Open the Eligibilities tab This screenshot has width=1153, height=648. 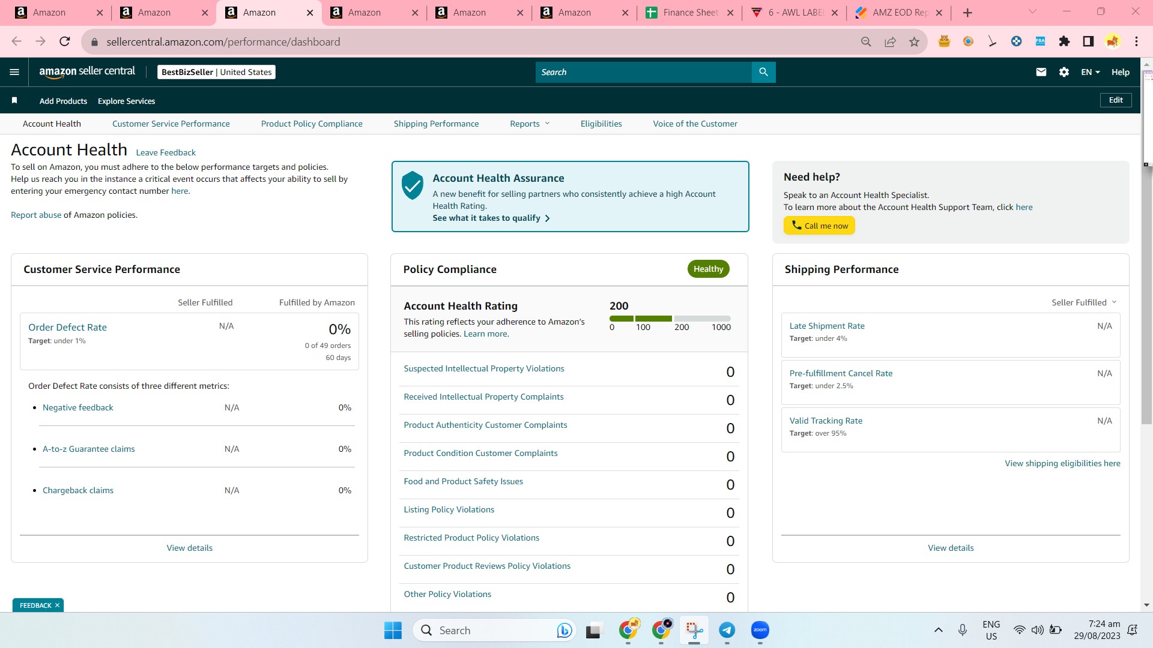point(601,124)
